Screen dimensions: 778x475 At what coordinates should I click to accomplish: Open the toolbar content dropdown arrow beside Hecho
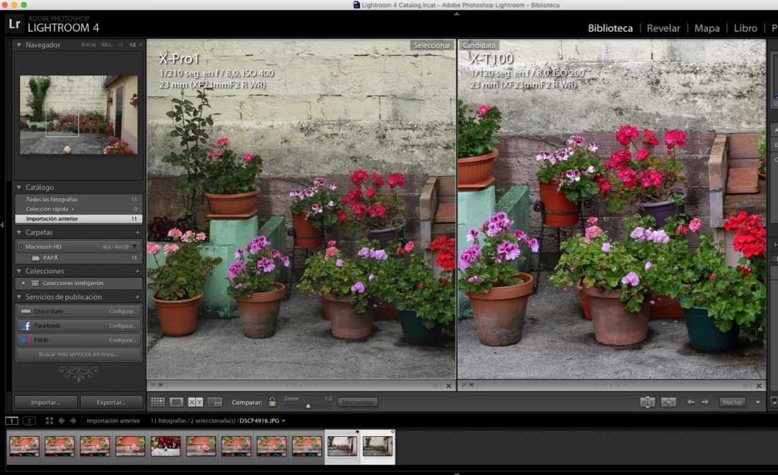tap(757, 402)
